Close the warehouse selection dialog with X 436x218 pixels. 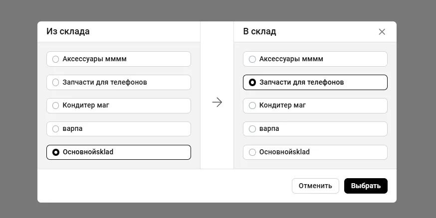pos(382,32)
